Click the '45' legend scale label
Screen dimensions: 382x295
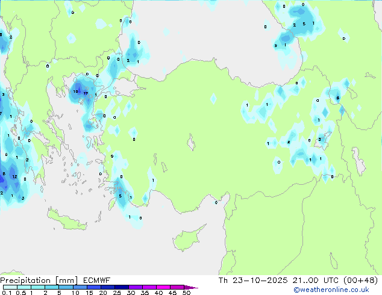coord(172,293)
